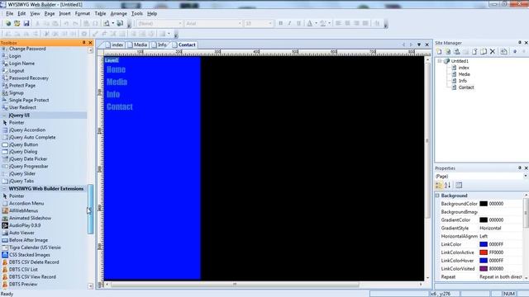Collapse the Untitled1 tree node

[440, 61]
